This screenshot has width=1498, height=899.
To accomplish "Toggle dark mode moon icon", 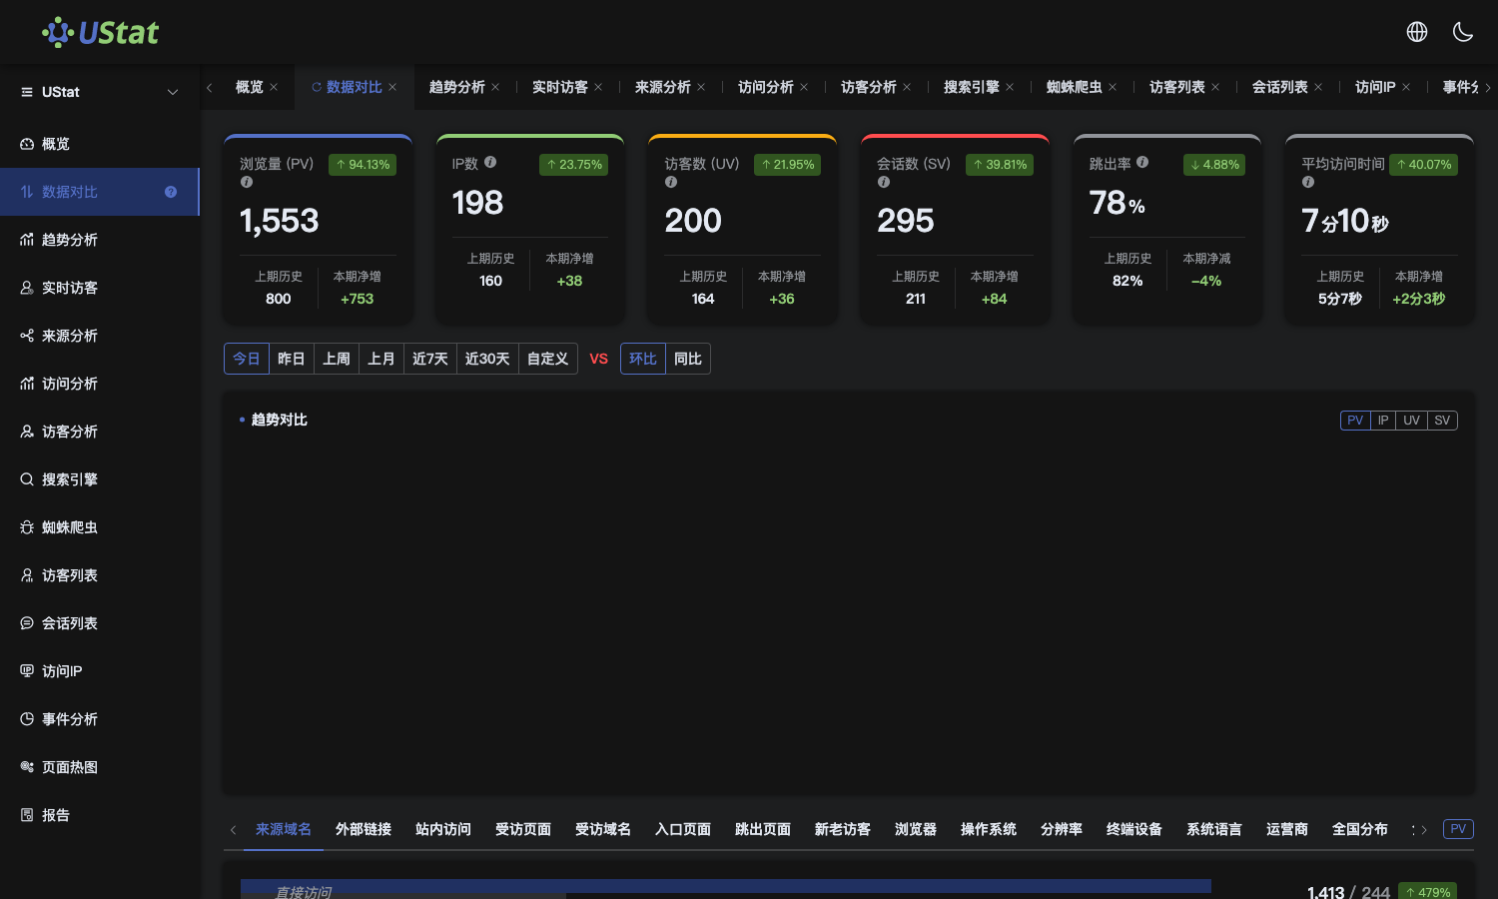I will coord(1463,32).
